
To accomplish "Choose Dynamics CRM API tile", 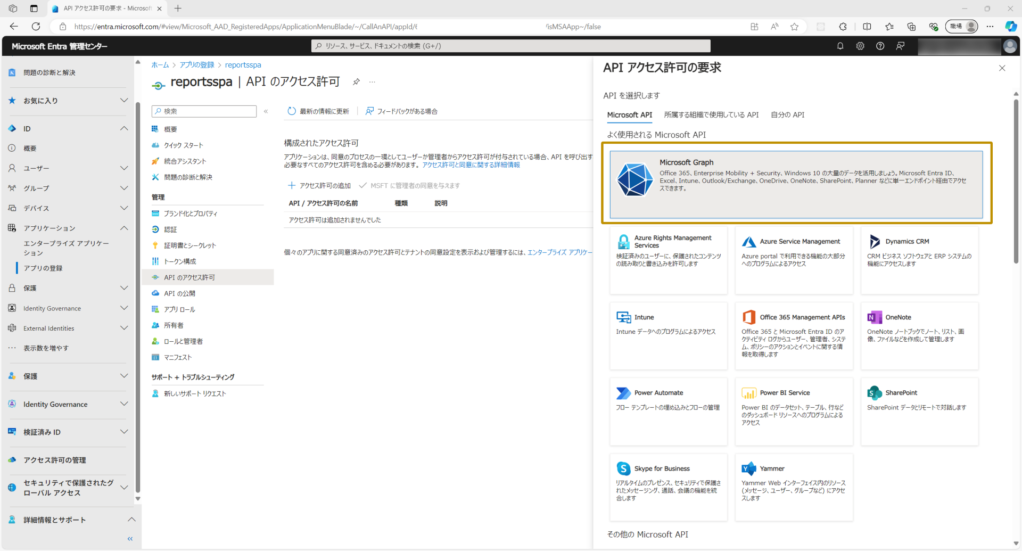I will pos(920,260).
